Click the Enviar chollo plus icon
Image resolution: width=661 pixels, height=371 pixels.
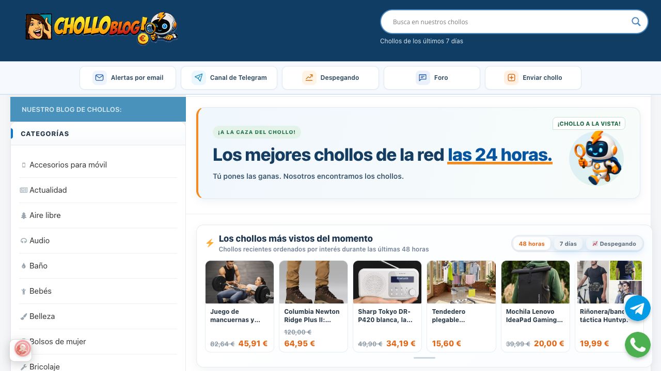pos(511,78)
